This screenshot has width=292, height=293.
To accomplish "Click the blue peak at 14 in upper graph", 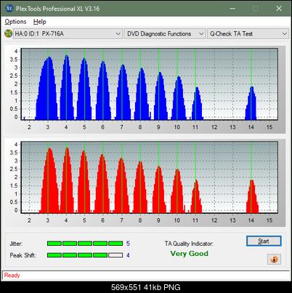I will pos(251,103).
